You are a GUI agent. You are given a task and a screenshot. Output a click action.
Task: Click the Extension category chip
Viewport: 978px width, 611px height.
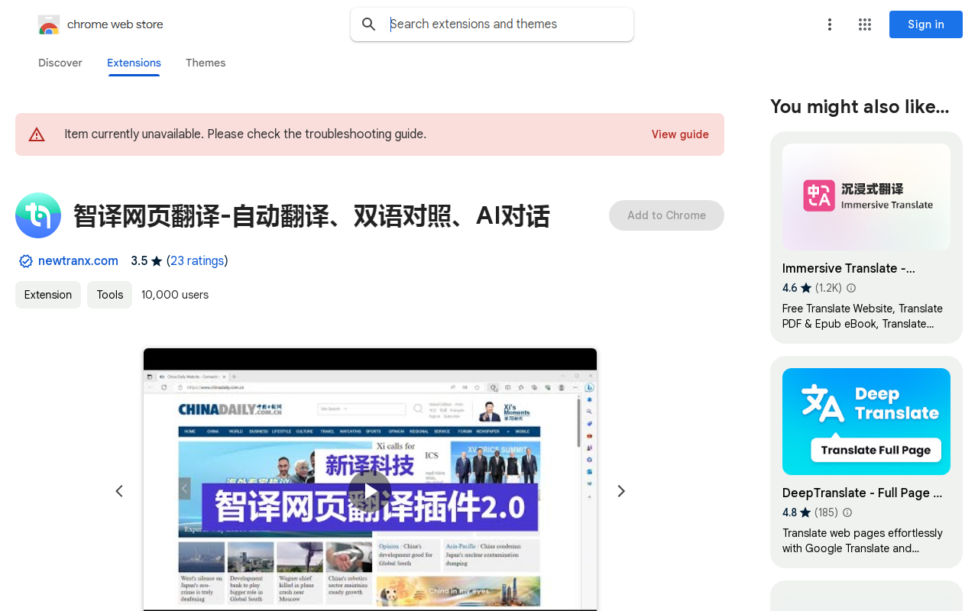(x=48, y=295)
